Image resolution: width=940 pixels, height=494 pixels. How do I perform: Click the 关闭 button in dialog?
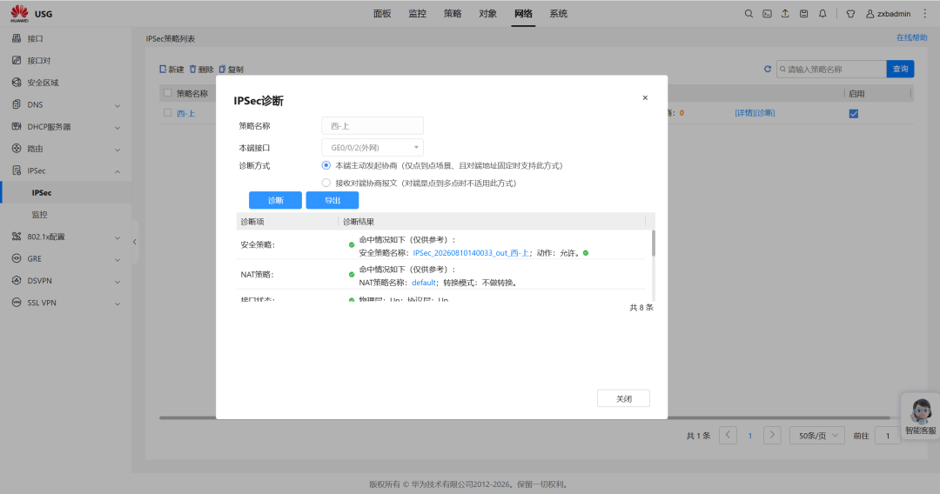click(x=623, y=398)
